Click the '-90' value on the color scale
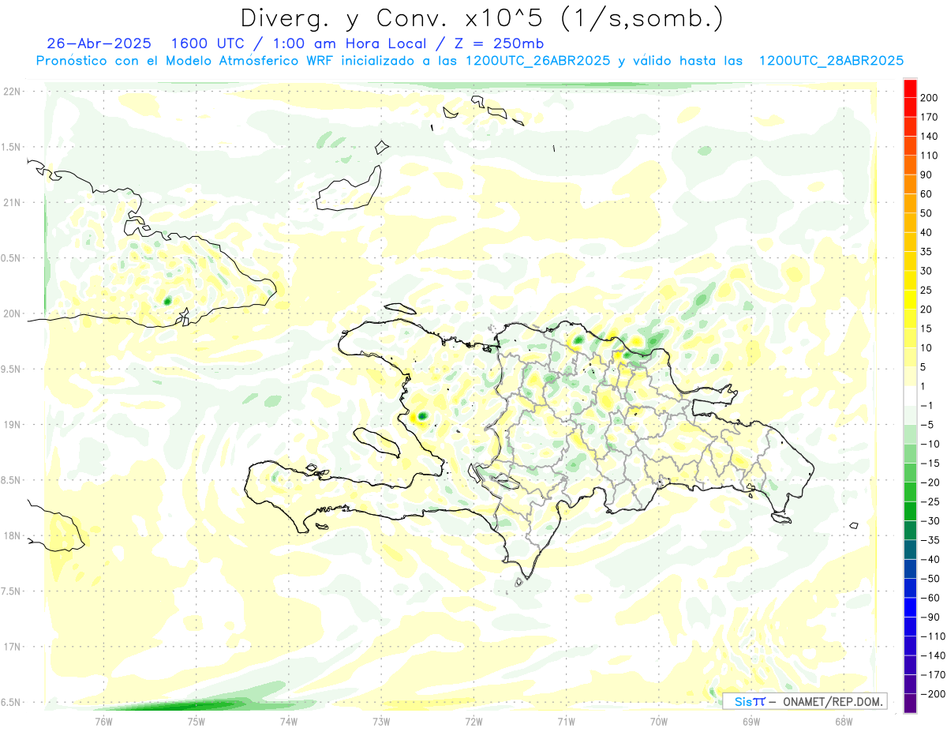This screenshot has height=732, width=947. [929, 617]
